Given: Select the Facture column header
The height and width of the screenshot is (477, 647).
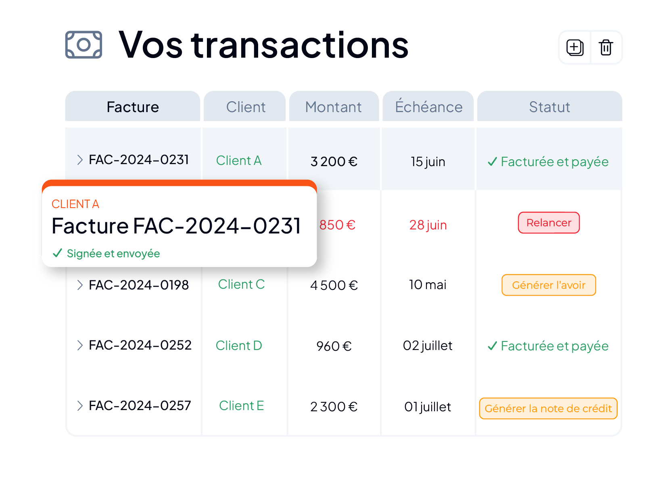Looking at the screenshot, I should pos(133,106).
